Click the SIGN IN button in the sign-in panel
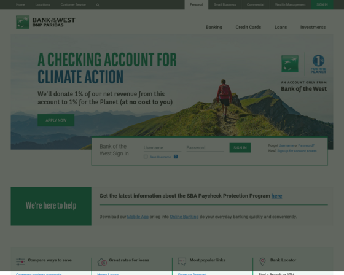344x275 pixels. pyautogui.click(x=240, y=148)
